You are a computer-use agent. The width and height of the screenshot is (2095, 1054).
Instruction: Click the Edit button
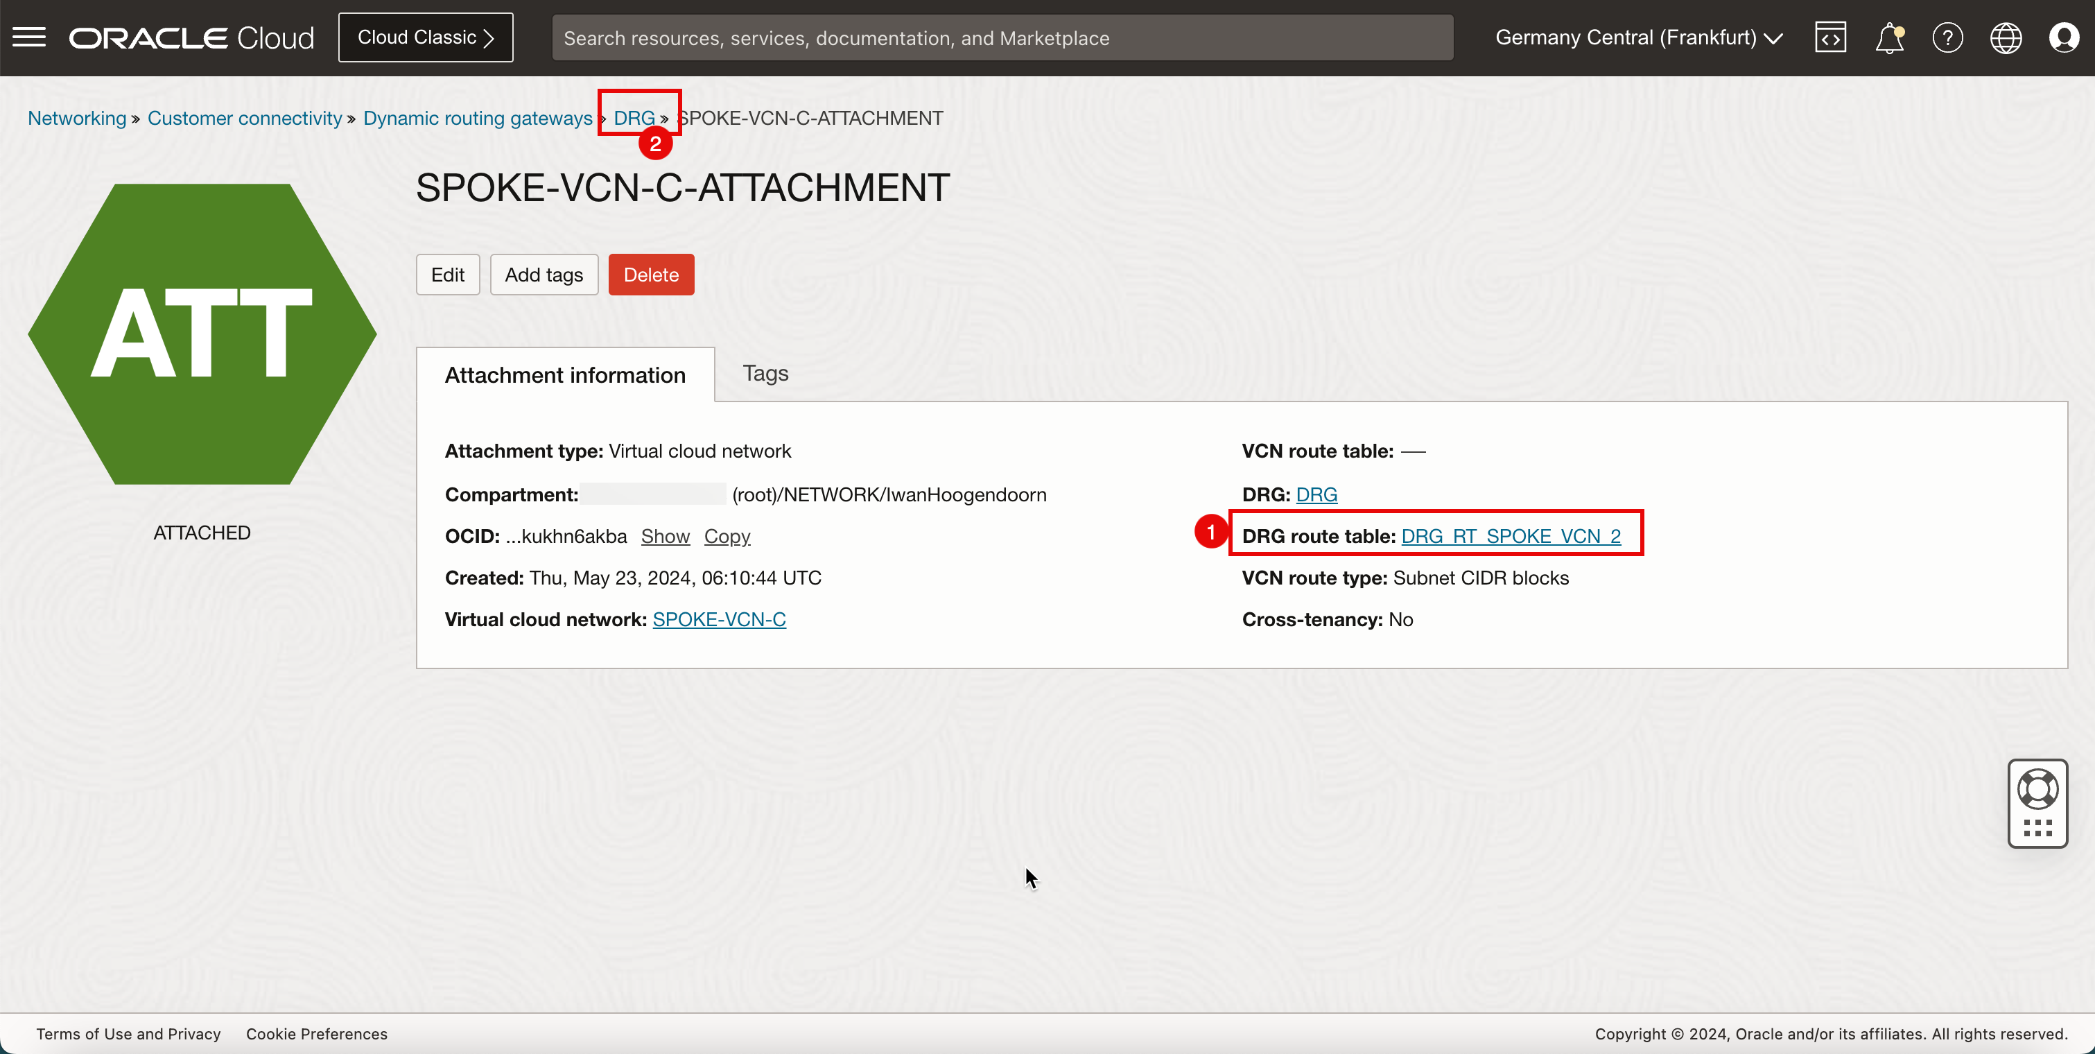[x=447, y=275]
